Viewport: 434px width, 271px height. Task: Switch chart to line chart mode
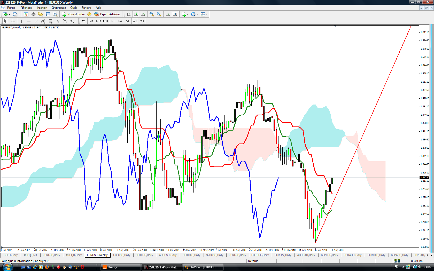pos(143,14)
